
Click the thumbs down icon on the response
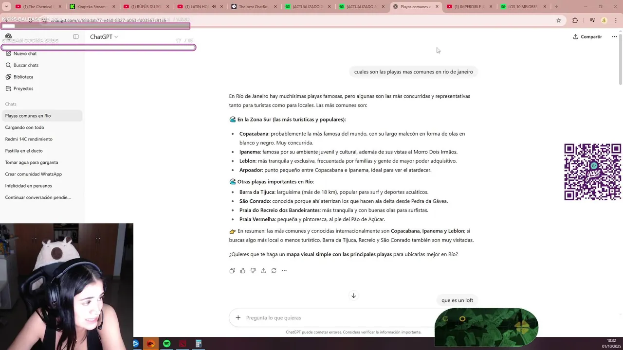253,271
